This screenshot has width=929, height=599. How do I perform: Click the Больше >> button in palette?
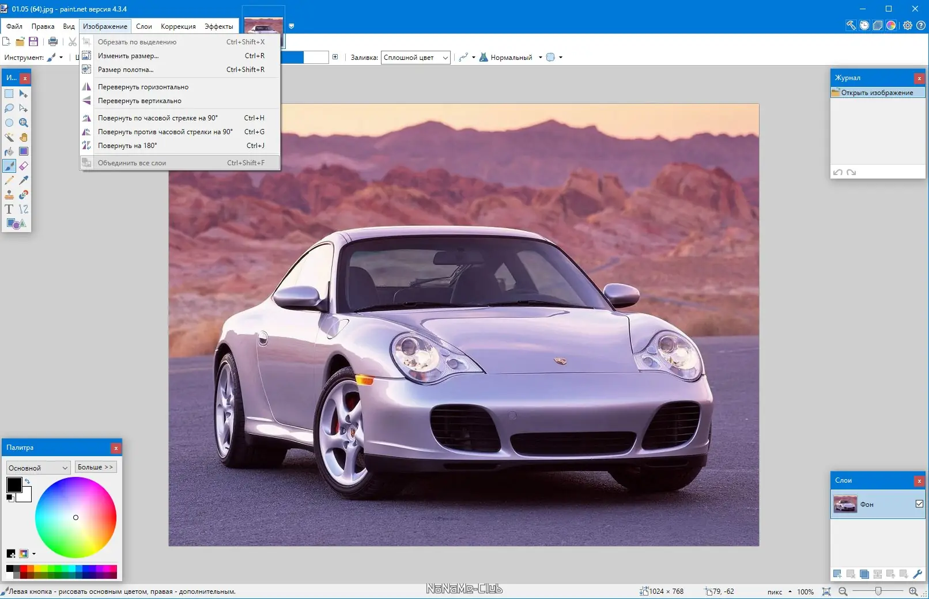coord(96,467)
